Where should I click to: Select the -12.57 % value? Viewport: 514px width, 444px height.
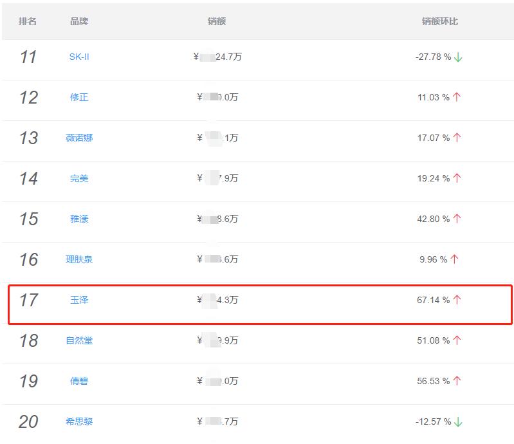[434, 421]
